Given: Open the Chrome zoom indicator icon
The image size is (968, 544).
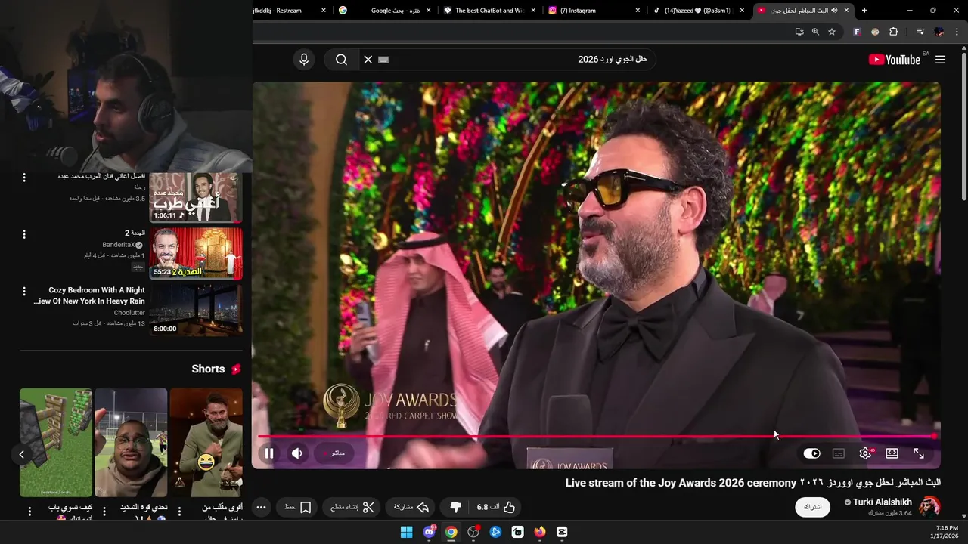Looking at the screenshot, I should [x=815, y=32].
